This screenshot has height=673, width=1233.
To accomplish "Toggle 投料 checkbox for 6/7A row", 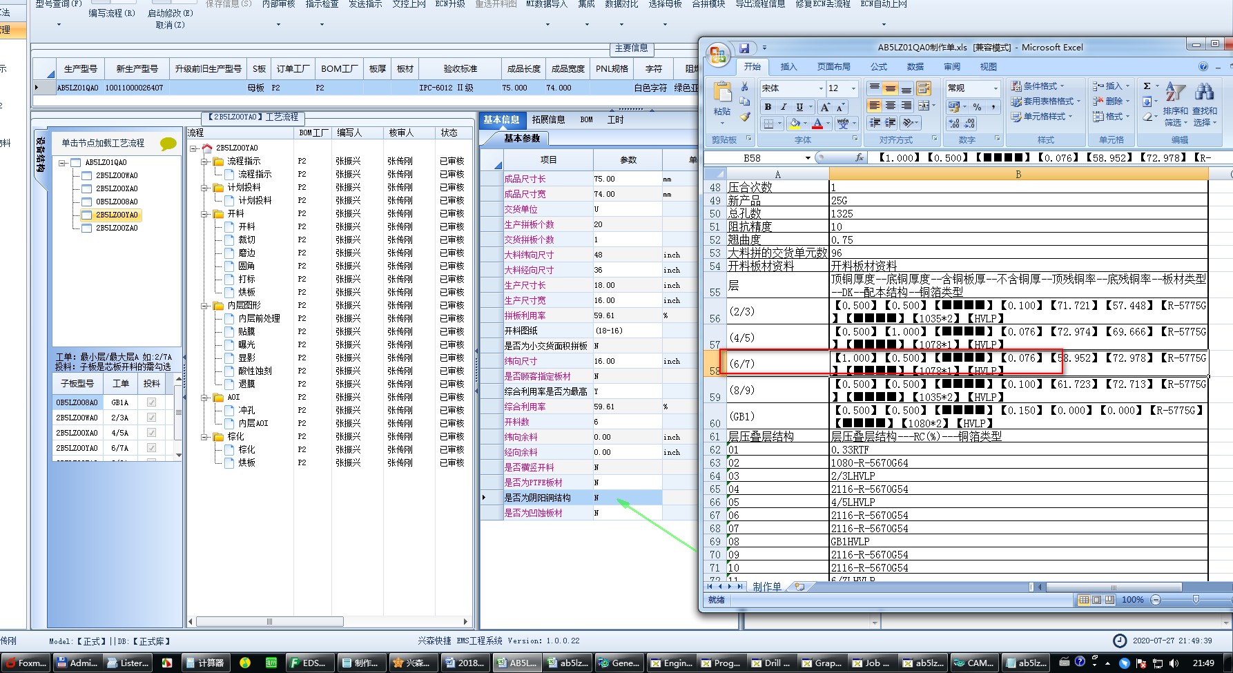I will [x=151, y=448].
